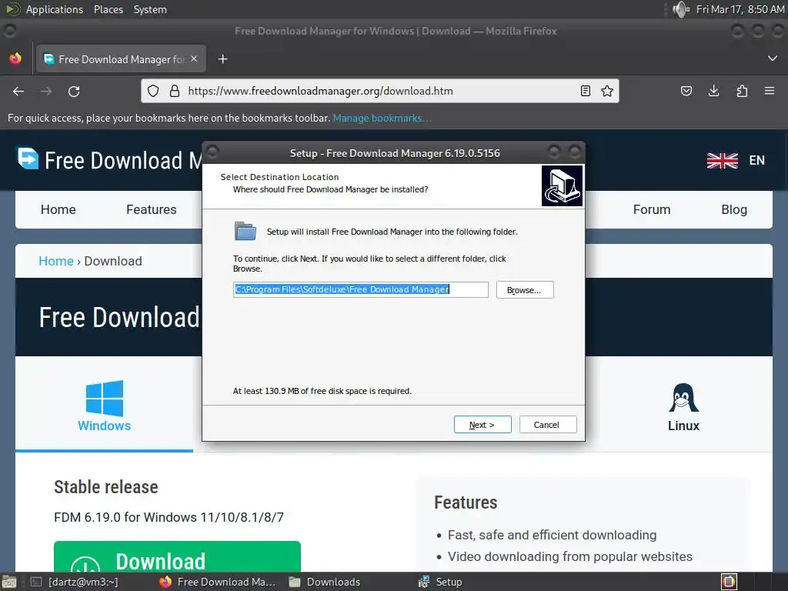
Task: Open the System menu
Action: point(150,9)
